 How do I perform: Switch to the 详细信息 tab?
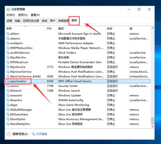[63, 21]
